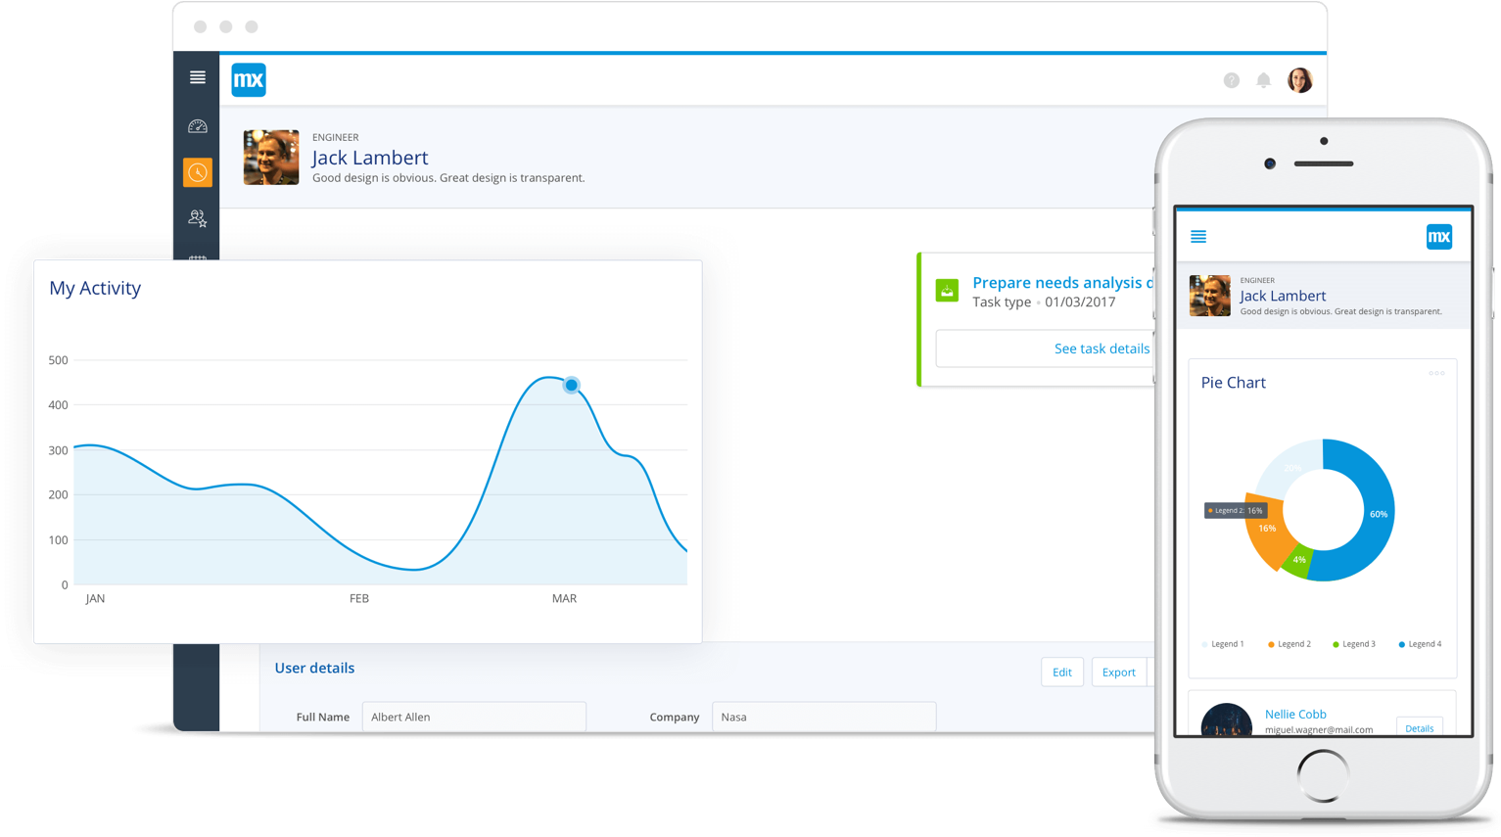Tap the hamburger menu on the phone

tap(1197, 237)
